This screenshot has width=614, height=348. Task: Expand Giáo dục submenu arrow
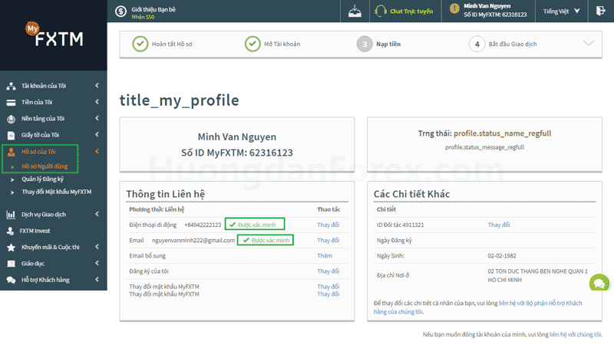(97, 263)
